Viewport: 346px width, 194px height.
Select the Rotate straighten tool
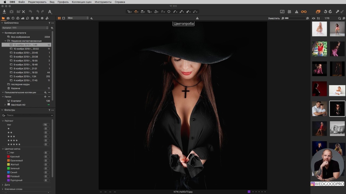pos(156,12)
